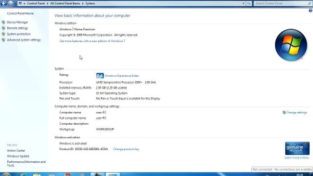This screenshot has width=313, height=176.
Task: Refresh the address bar view
Action: coord(249,3)
